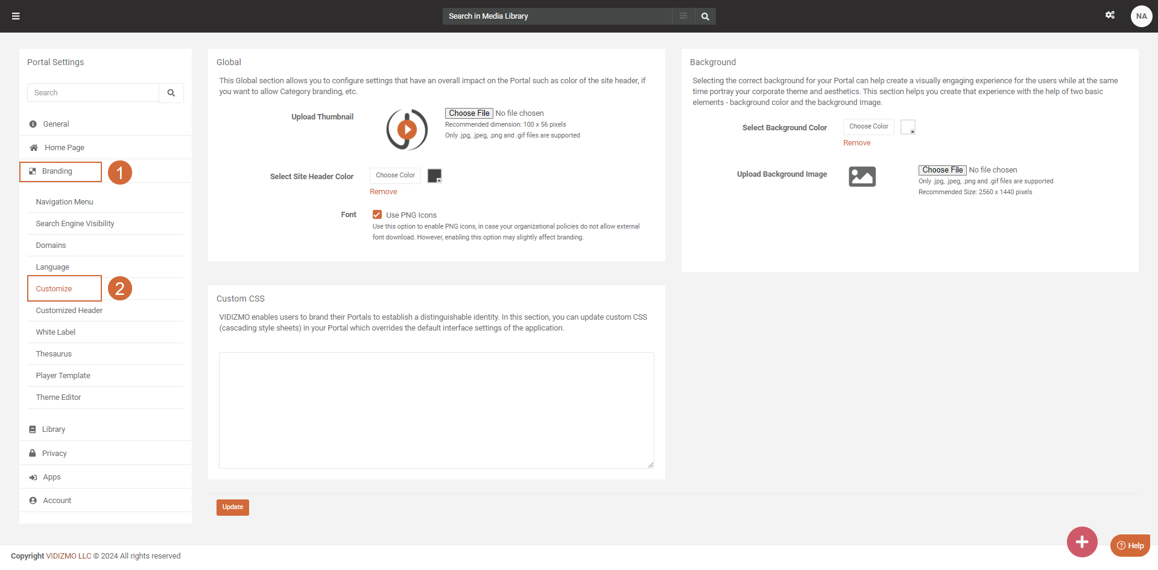Open search filter options list icon
The height and width of the screenshot is (570, 1158).
click(683, 16)
